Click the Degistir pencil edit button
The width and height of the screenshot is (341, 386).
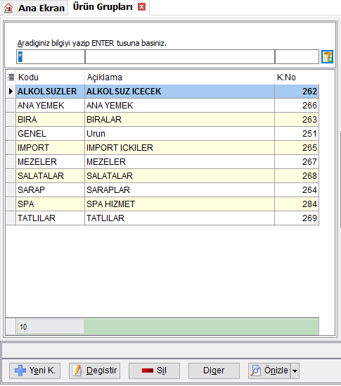pos(95,371)
